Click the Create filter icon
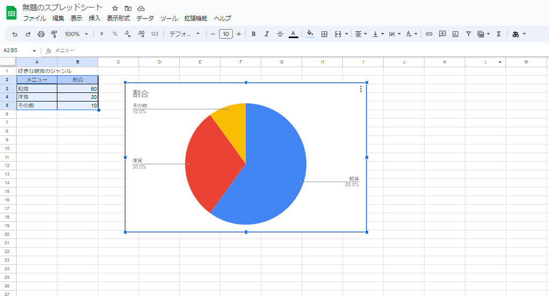The image size is (549, 296). [x=469, y=34]
